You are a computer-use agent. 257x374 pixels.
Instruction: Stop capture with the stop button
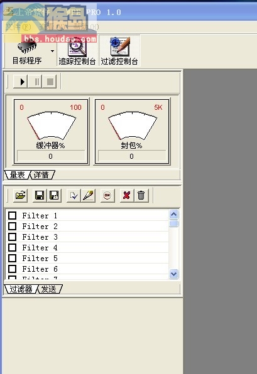coord(50,82)
